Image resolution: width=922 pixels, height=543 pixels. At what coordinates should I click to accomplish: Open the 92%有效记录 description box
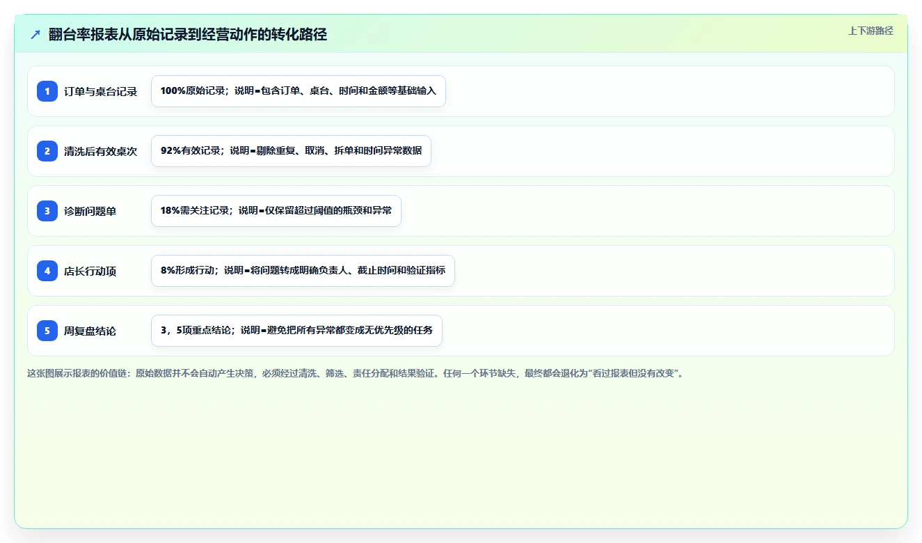click(291, 151)
